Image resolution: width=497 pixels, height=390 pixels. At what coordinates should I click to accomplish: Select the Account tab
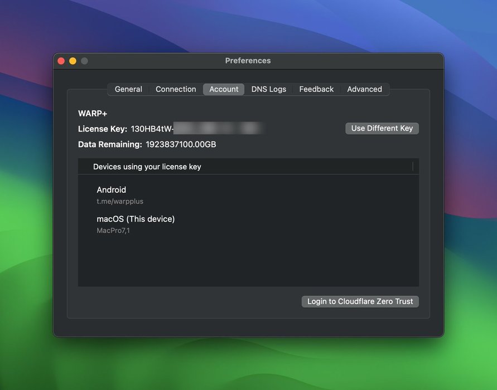(224, 89)
